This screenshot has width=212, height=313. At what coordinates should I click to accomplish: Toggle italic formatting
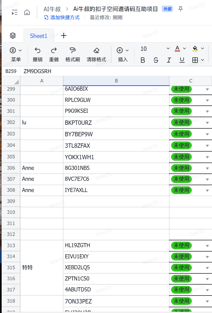tap(169, 60)
